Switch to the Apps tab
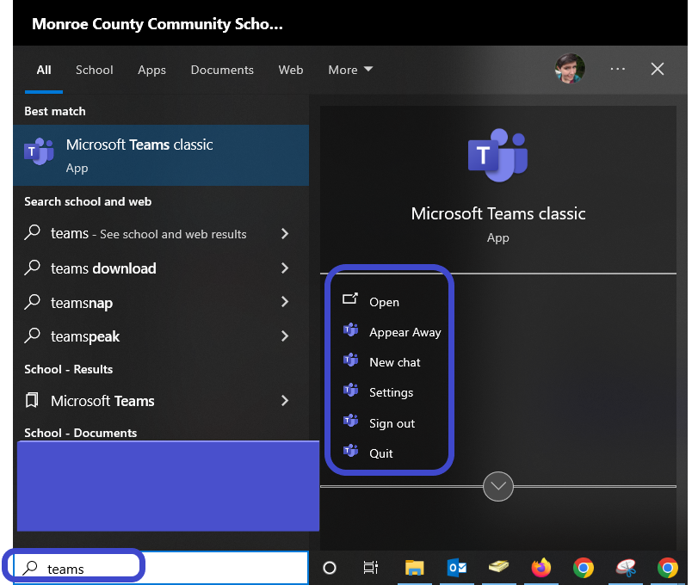The height and width of the screenshot is (585, 698). (x=151, y=70)
